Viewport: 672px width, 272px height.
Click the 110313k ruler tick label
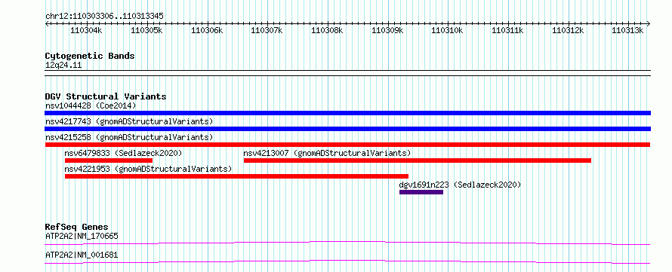pos(628,30)
